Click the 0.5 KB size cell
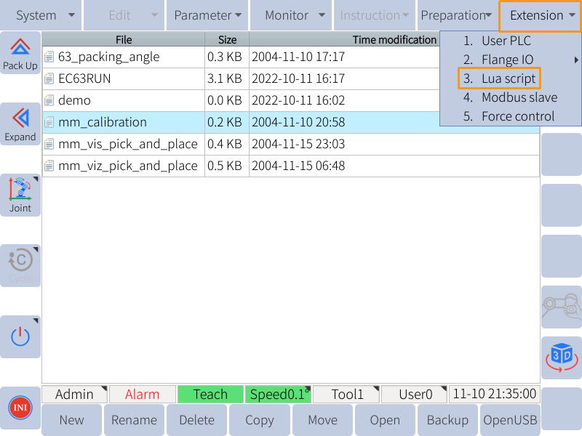The width and height of the screenshot is (582, 436). point(225,166)
